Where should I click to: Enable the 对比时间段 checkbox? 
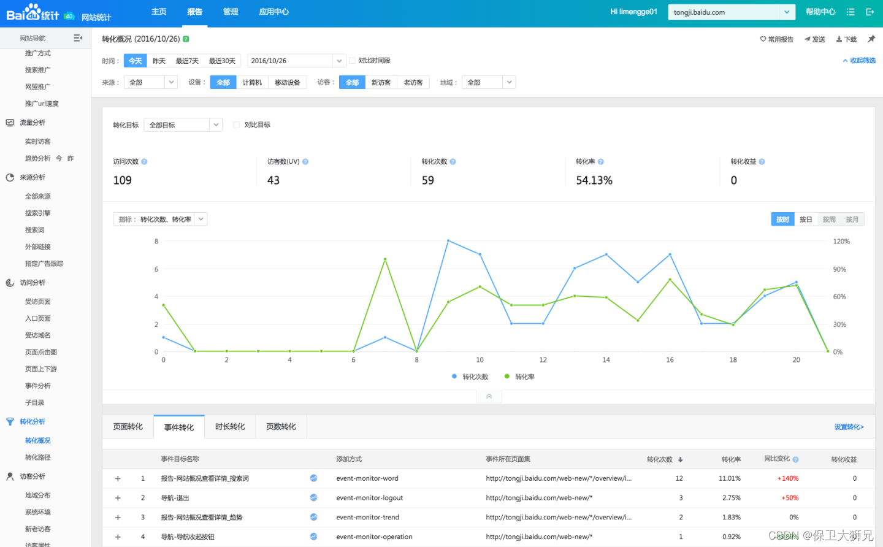pos(353,61)
